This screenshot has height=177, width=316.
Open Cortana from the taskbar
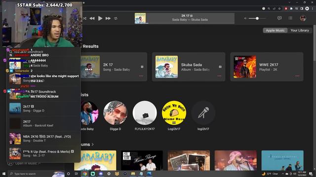[x=68, y=174]
